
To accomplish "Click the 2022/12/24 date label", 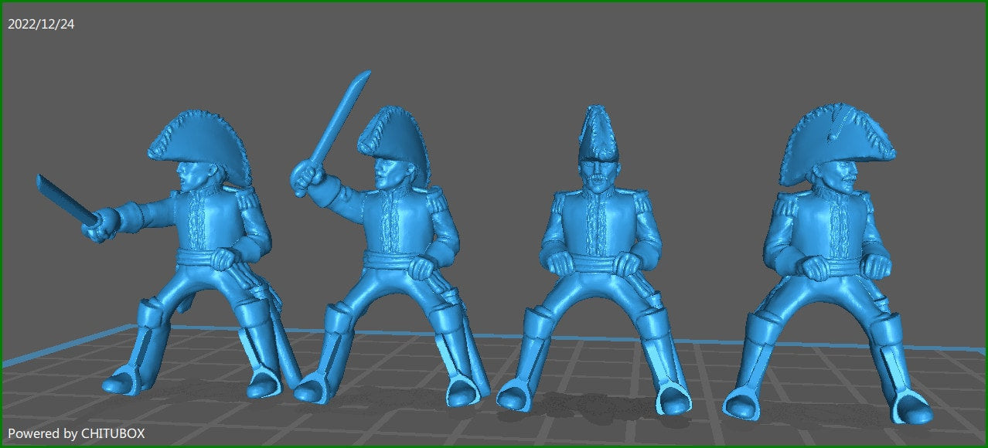I will point(40,23).
